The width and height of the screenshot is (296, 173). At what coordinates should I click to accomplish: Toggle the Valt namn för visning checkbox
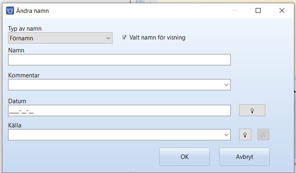[125, 38]
